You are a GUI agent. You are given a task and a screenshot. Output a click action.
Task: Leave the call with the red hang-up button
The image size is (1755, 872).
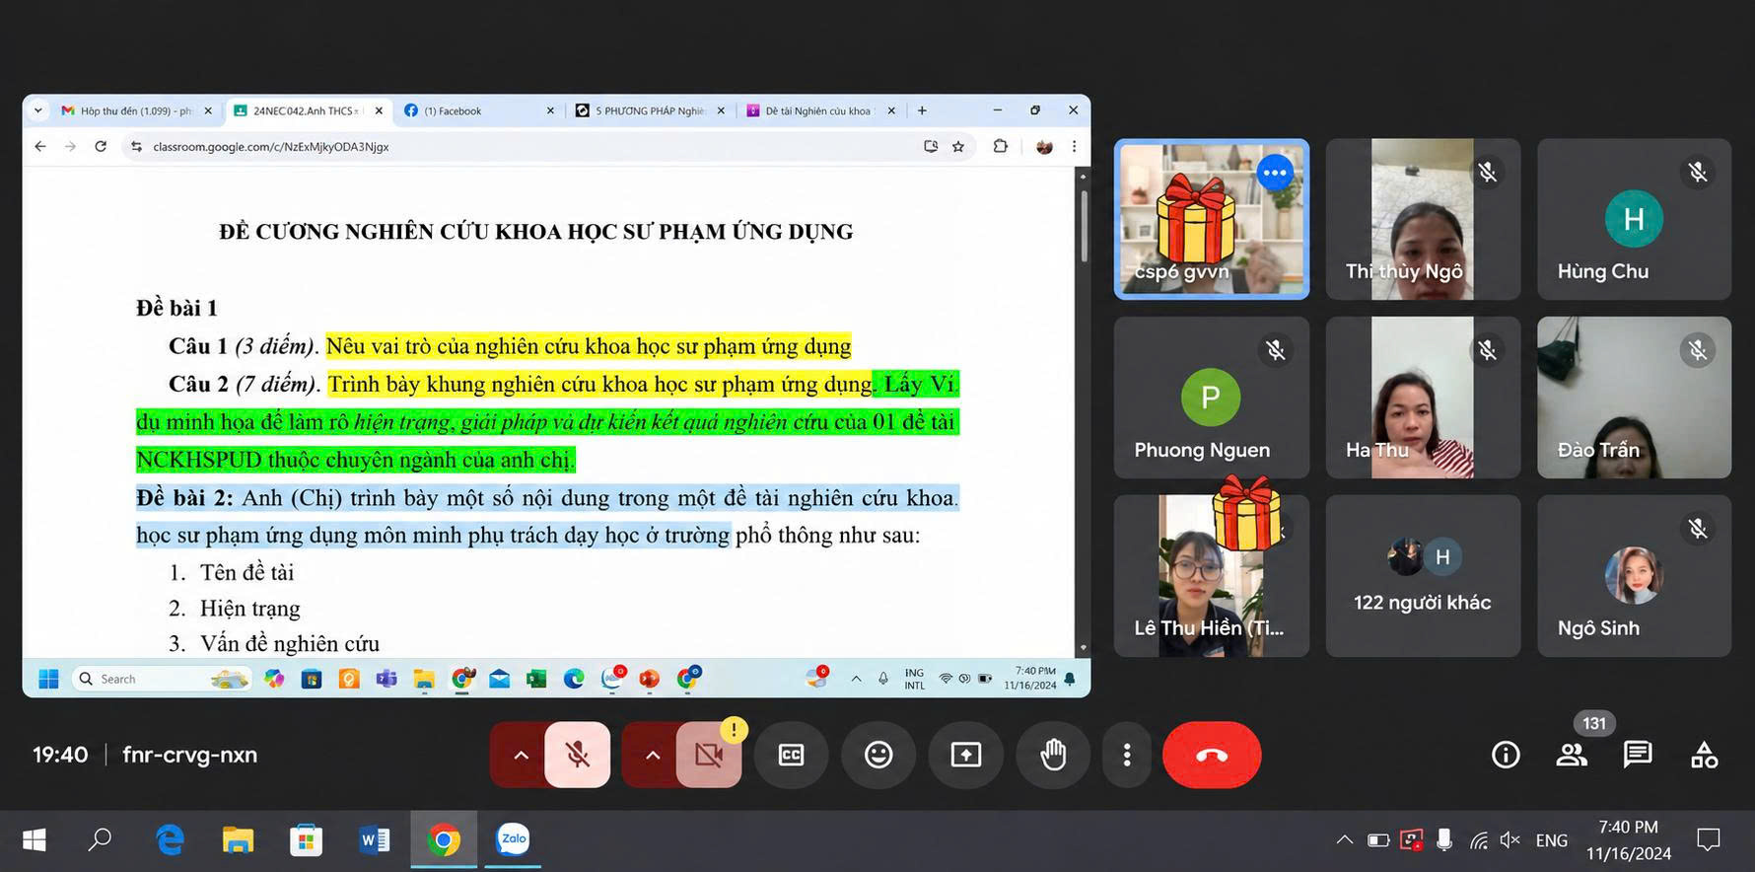[x=1212, y=755]
